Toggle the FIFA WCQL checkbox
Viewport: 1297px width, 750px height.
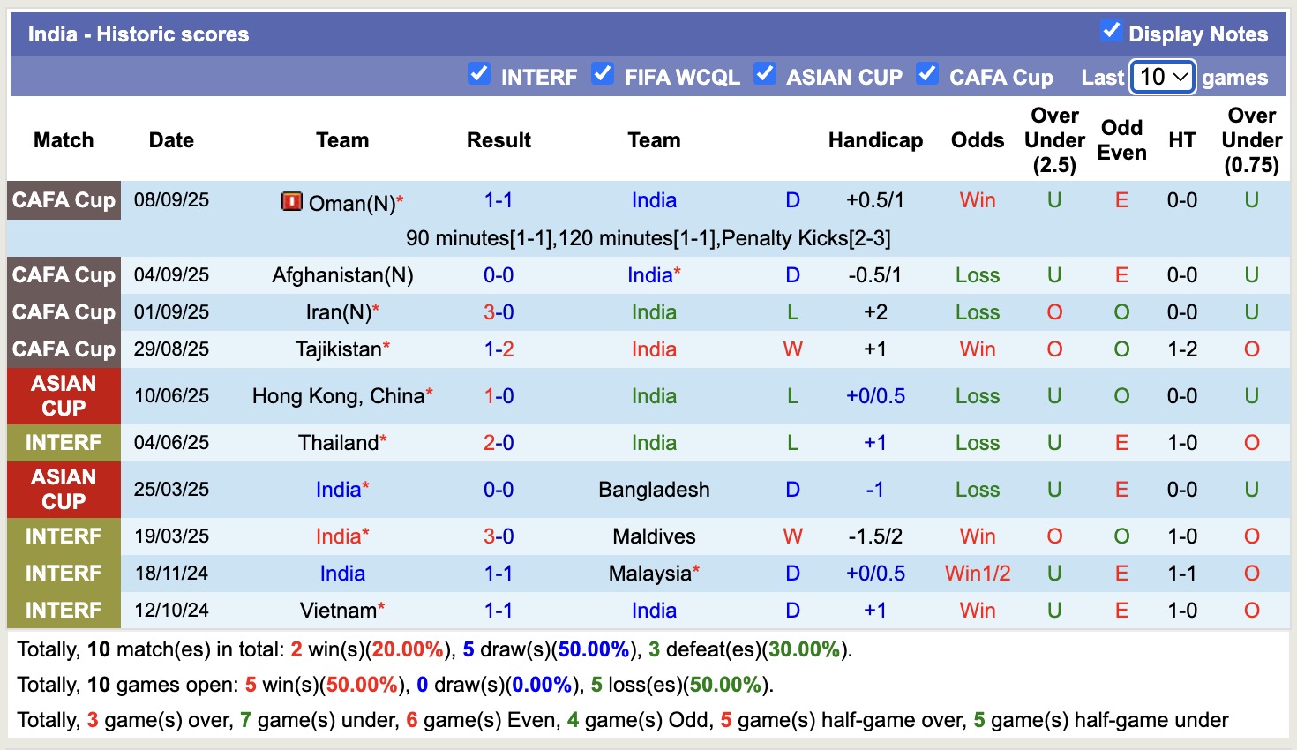pos(603,73)
